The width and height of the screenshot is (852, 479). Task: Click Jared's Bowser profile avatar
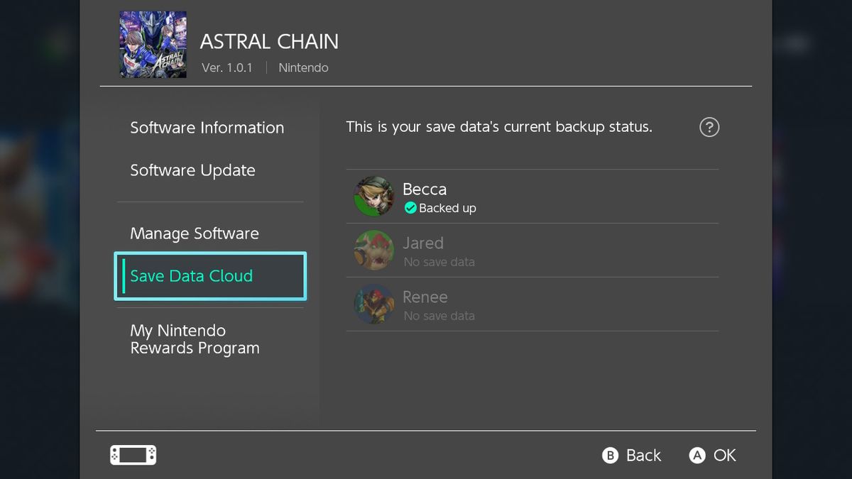[x=373, y=250]
